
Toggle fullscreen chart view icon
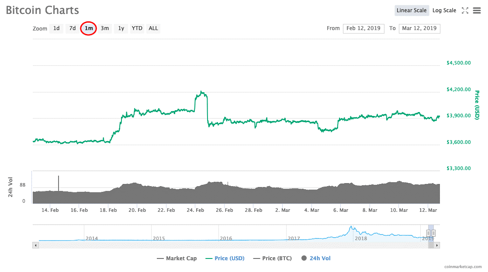[465, 10]
